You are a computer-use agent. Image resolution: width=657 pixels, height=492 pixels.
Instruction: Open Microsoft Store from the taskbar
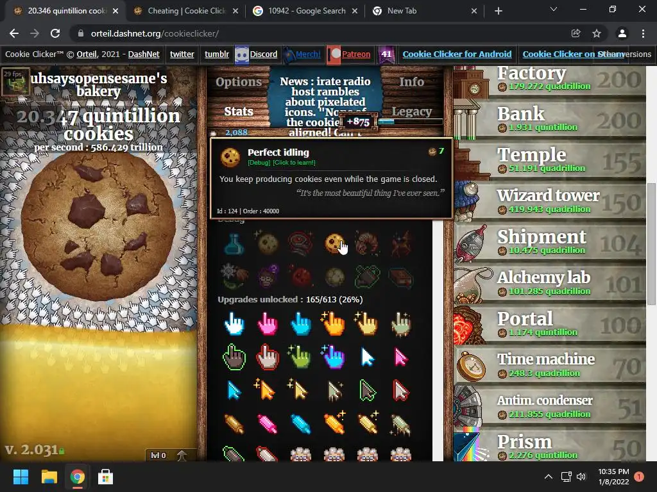[105, 477]
